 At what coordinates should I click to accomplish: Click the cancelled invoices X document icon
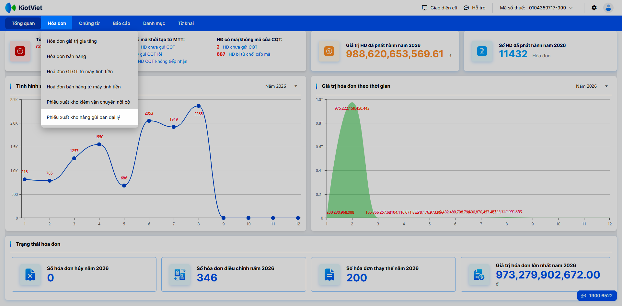click(30, 275)
